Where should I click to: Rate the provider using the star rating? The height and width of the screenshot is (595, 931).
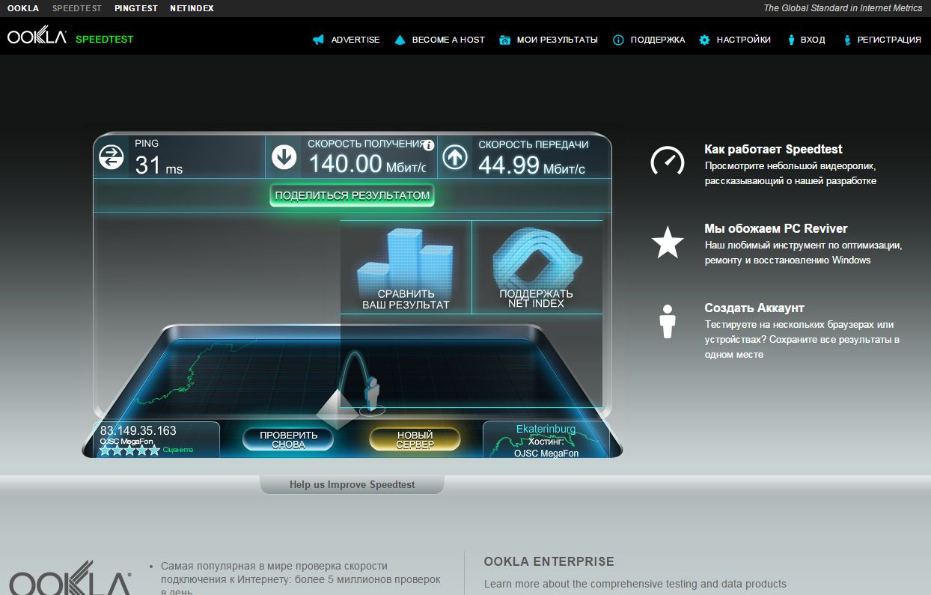(129, 451)
